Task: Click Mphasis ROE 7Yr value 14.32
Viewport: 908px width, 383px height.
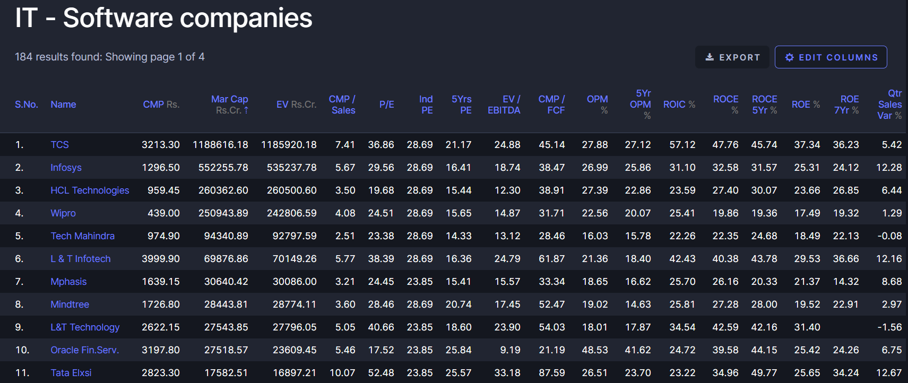Action: point(846,282)
